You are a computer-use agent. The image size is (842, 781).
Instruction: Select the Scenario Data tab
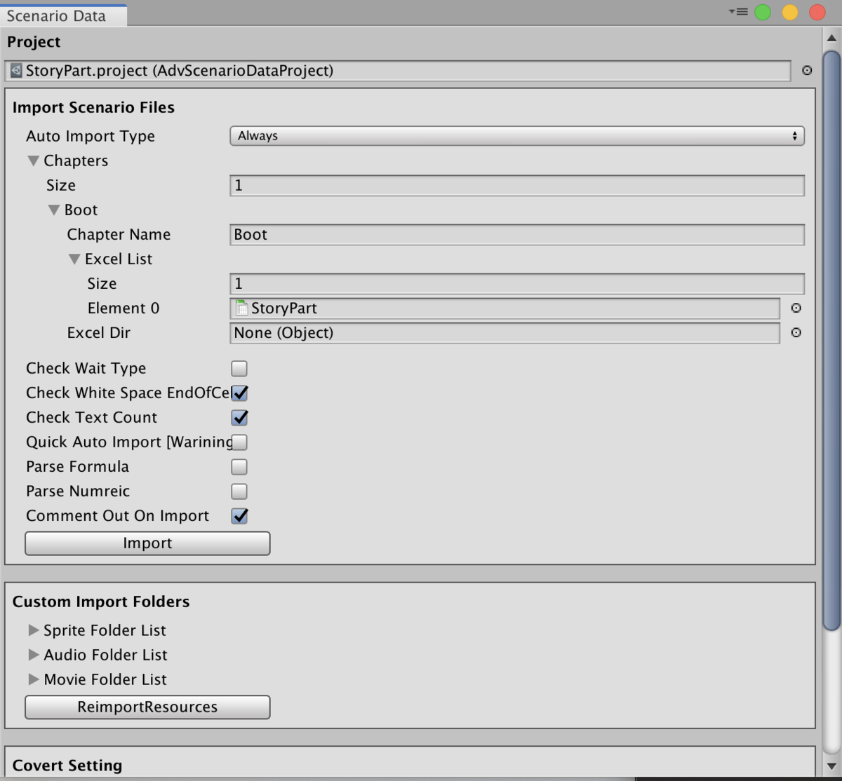click(x=63, y=15)
